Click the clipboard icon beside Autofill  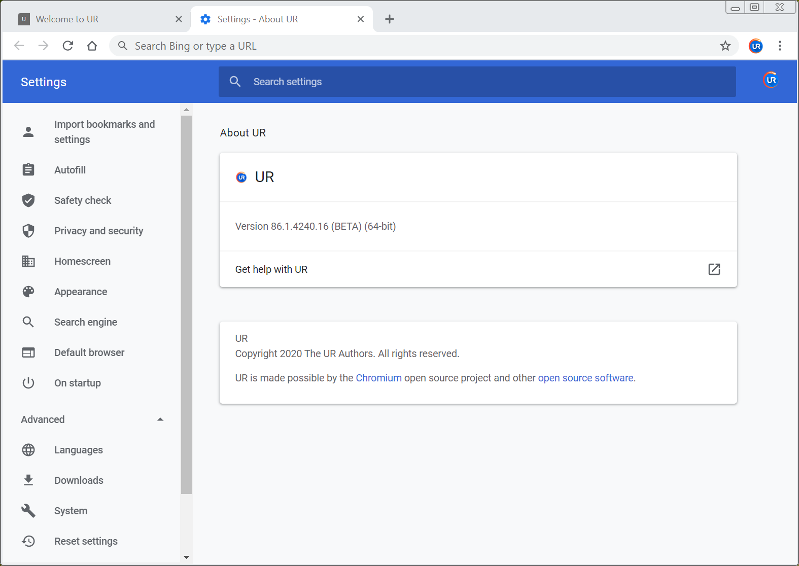[28, 169]
